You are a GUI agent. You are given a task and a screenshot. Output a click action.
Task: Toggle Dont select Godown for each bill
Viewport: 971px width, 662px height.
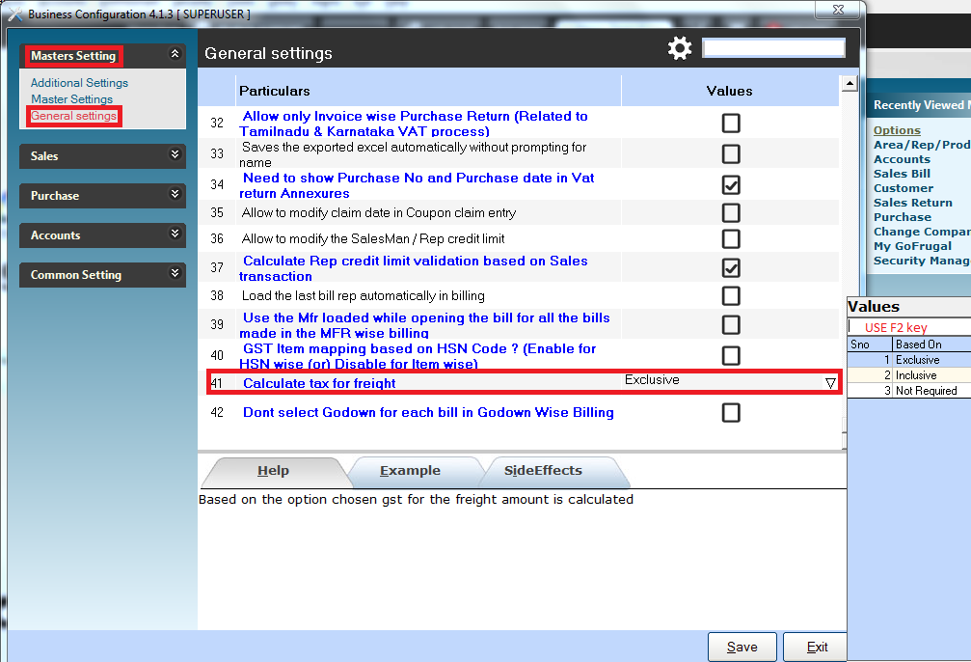tap(731, 413)
